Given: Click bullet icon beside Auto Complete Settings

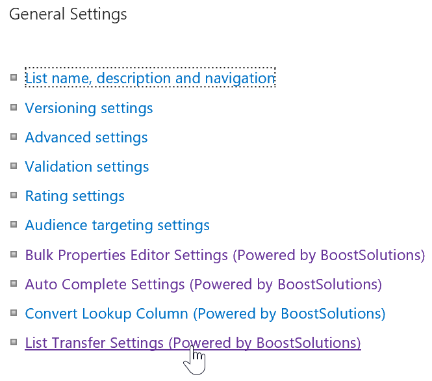Looking at the screenshot, I should (14, 283).
